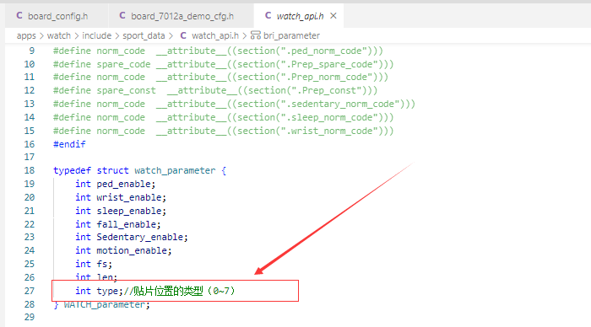
Task: Place cursor on typedef struct watch_parameter line
Action: 139,170
